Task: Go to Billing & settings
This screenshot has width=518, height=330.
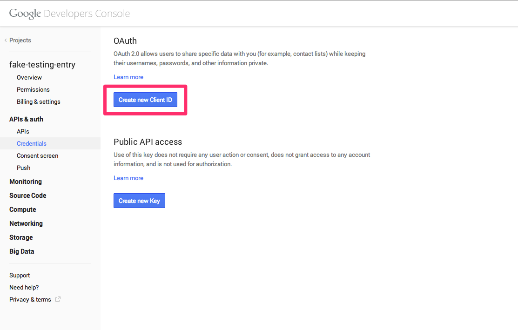Action: [39, 101]
